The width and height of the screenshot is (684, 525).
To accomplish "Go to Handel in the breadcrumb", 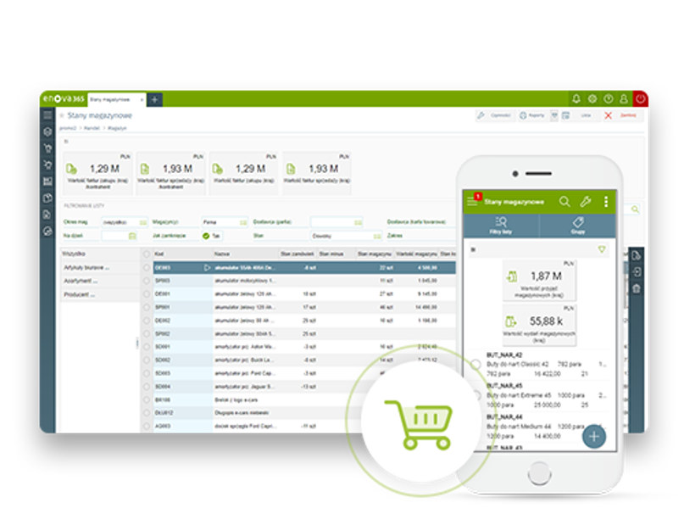I will (x=92, y=128).
